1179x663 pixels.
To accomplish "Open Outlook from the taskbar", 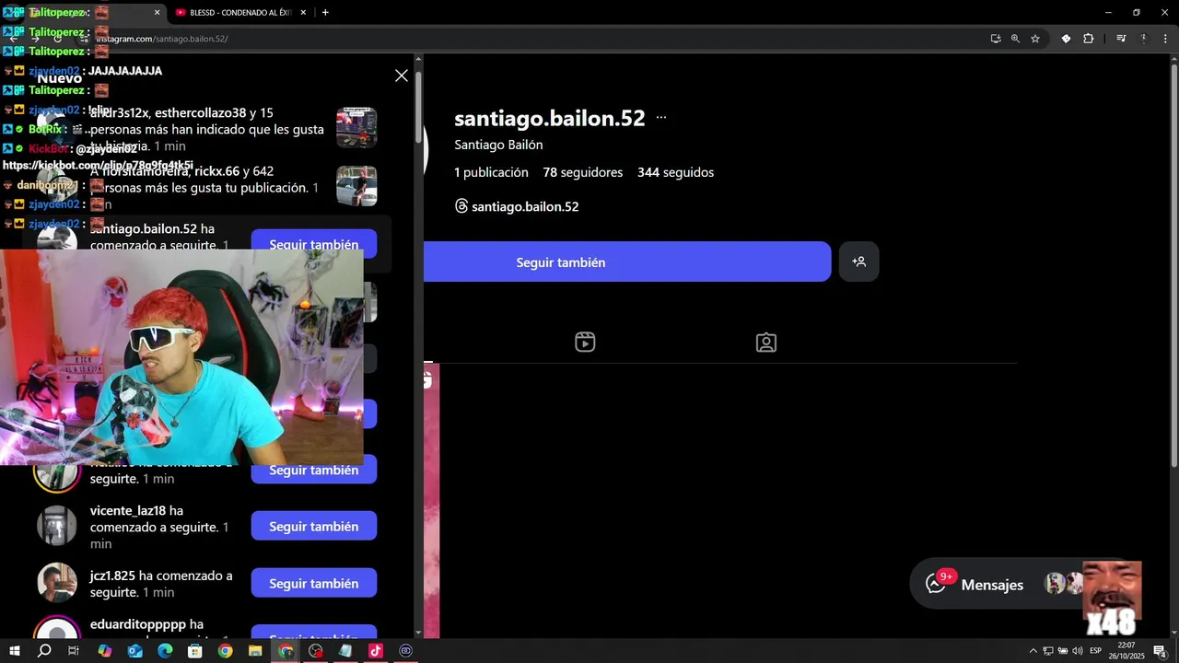I will [134, 651].
